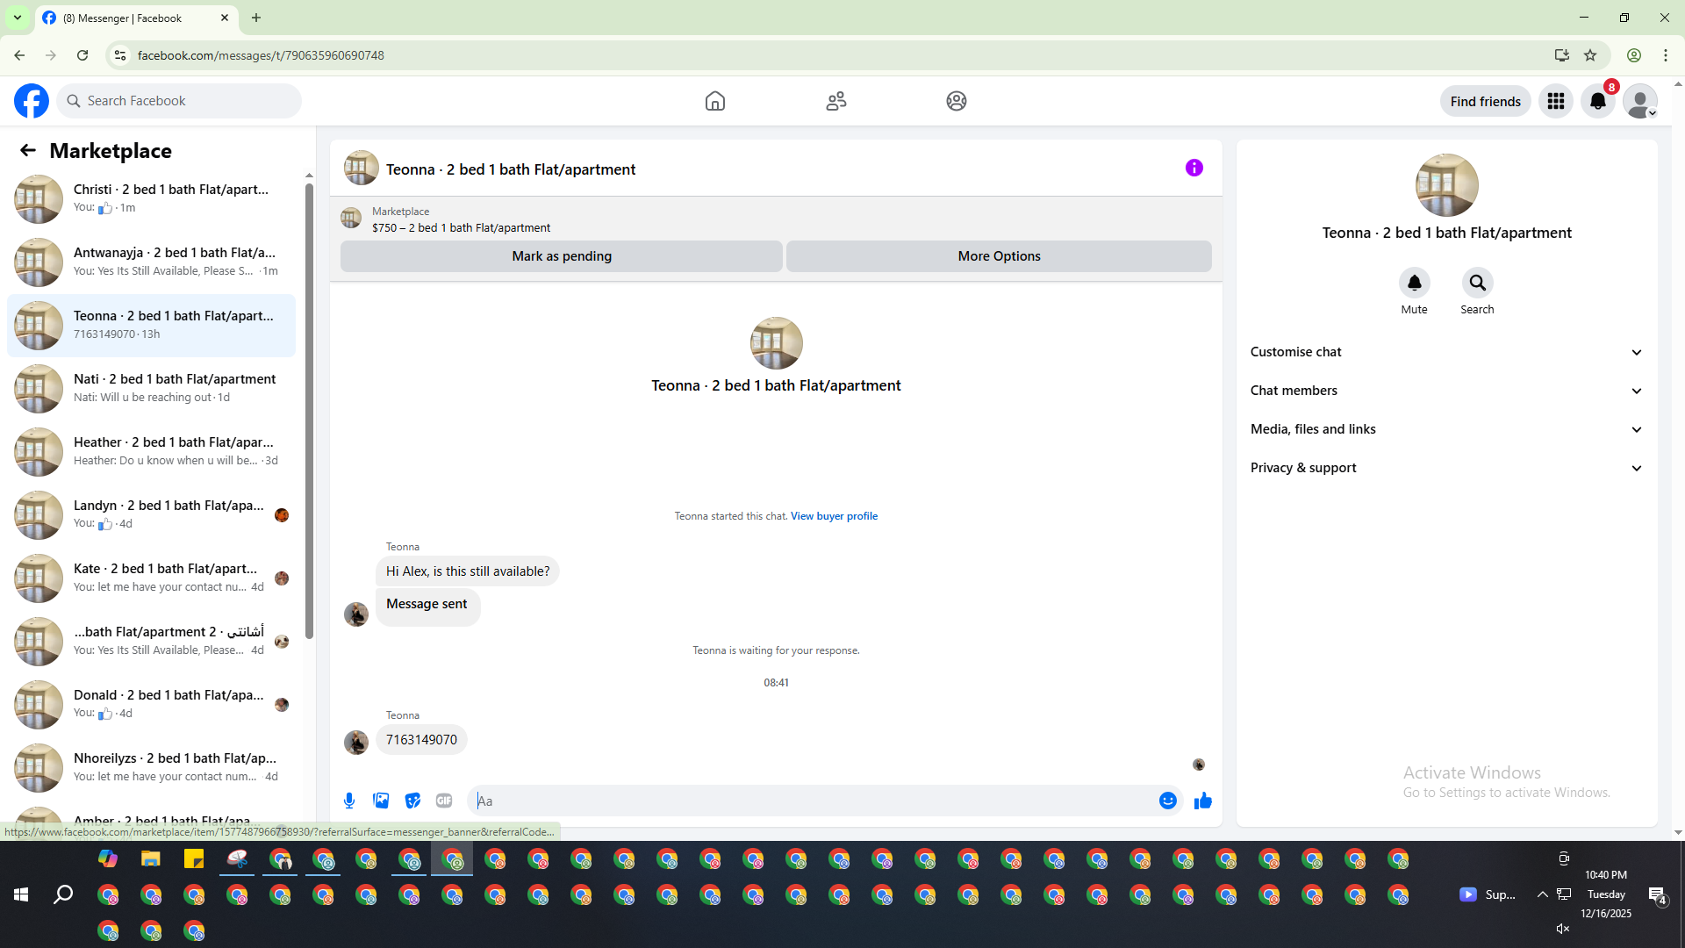
Task: Click Mark as pending
Action: click(x=562, y=256)
